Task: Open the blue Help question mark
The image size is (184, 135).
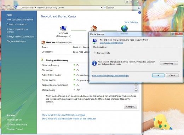Action: click(139, 12)
